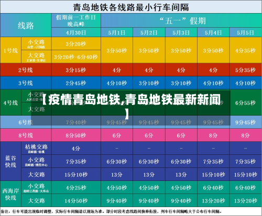Click the "3分20秒-6分40秒" cell
The width and height of the screenshot is (262, 216).
coord(76,56)
